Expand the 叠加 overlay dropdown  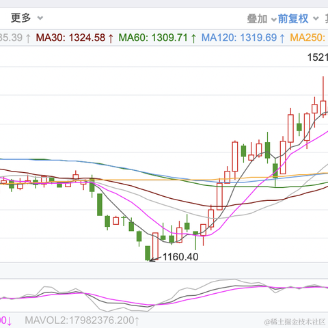[262, 18]
